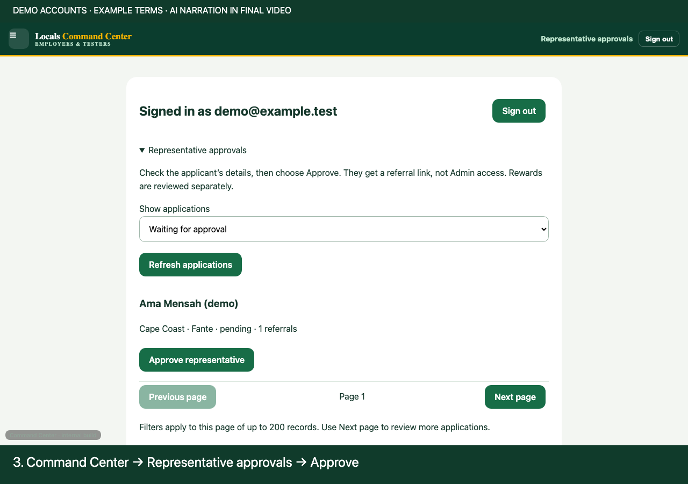Select the Ama Mensah (demo) applicant name
The image size is (688, 484).
(189, 303)
